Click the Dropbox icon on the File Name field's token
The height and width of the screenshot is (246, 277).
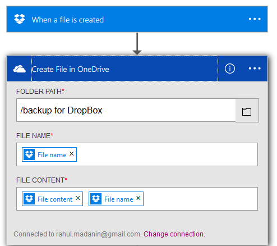(29, 154)
